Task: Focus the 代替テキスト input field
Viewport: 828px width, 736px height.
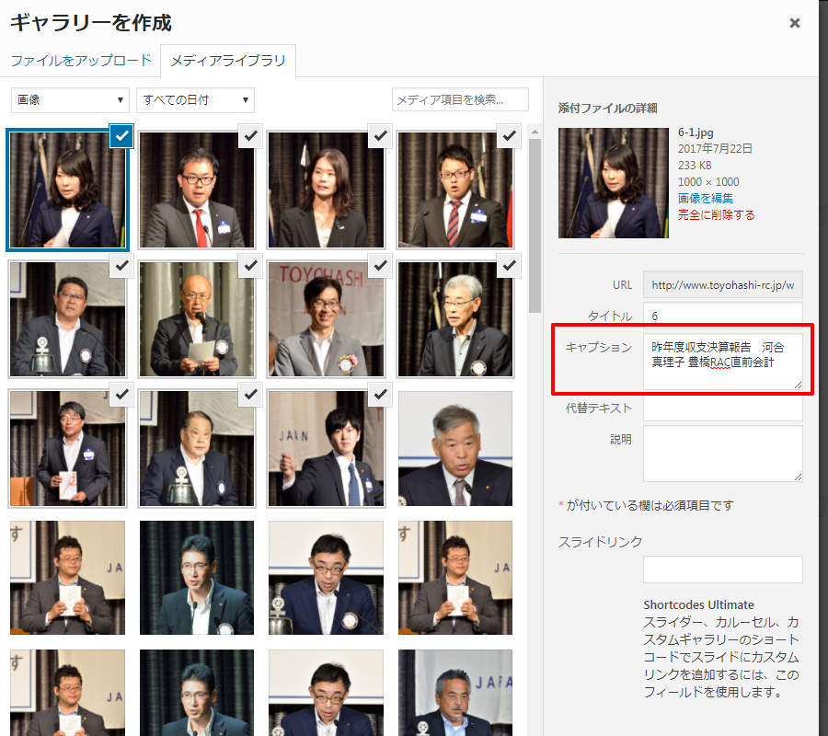Action: point(722,408)
